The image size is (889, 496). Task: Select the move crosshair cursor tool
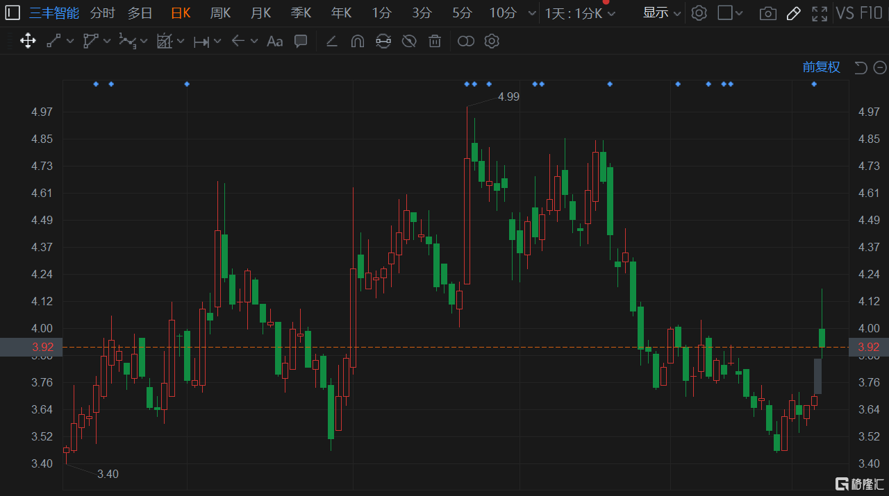click(x=28, y=41)
